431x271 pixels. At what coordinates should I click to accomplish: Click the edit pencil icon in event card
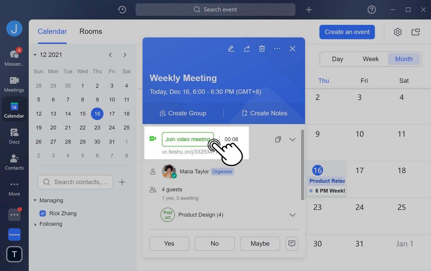(231, 49)
